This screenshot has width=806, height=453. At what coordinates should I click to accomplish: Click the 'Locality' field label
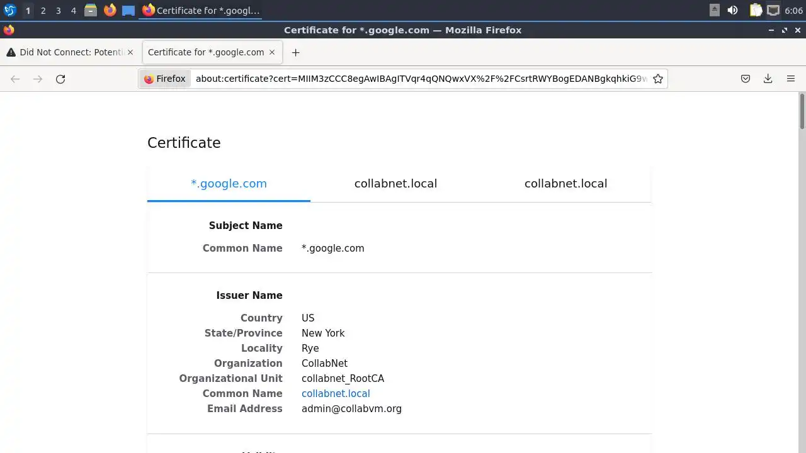click(x=262, y=349)
